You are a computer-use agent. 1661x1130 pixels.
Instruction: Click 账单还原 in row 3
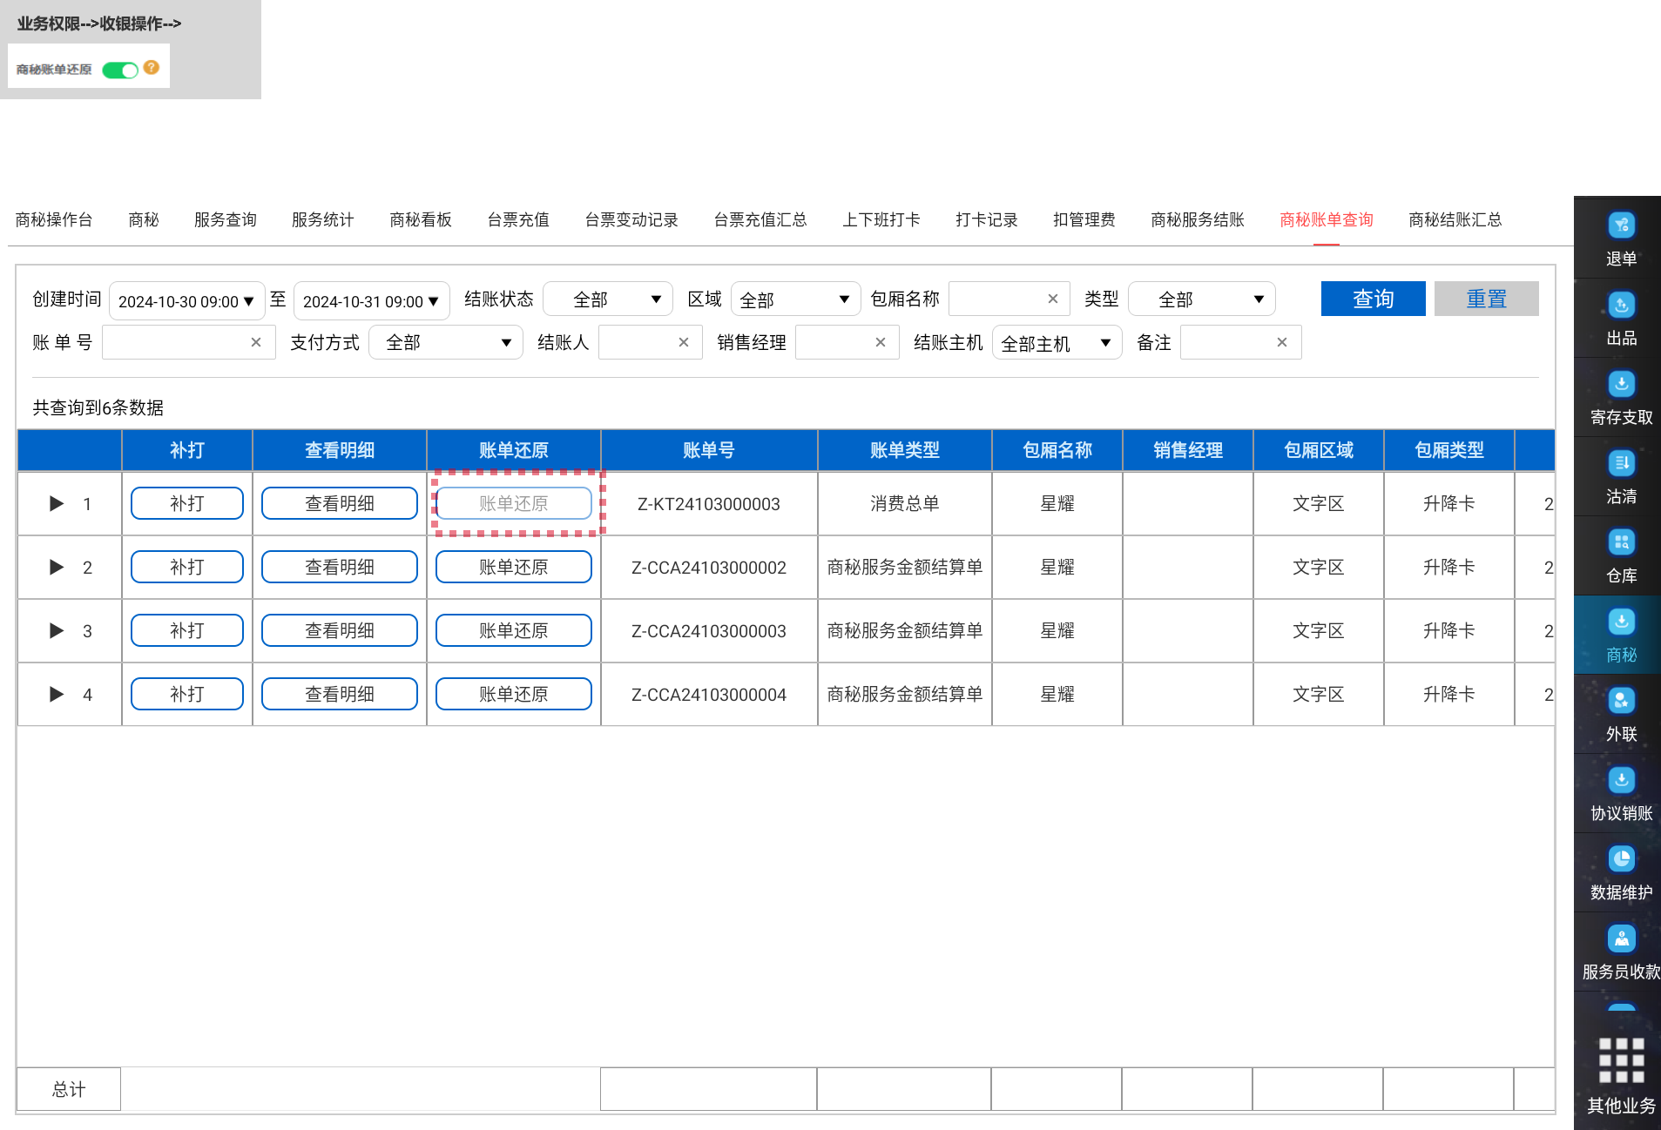(x=514, y=630)
